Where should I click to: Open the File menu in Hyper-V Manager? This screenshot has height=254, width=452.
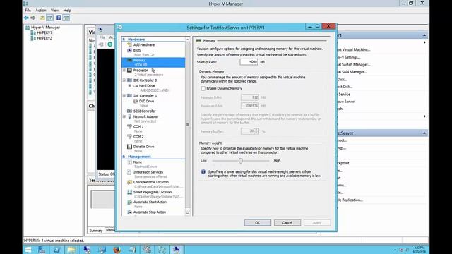28,11
